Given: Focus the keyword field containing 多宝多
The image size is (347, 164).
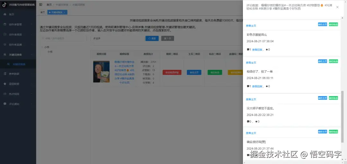Looking at the screenshot, I should pos(118,38).
